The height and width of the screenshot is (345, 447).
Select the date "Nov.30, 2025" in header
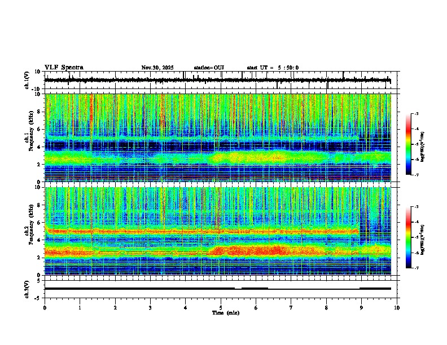click(x=157, y=68)
